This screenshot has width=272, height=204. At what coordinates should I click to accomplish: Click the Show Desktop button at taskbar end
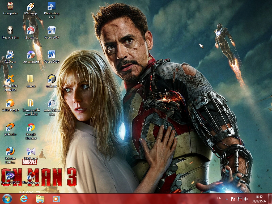[x=270, y=199]
